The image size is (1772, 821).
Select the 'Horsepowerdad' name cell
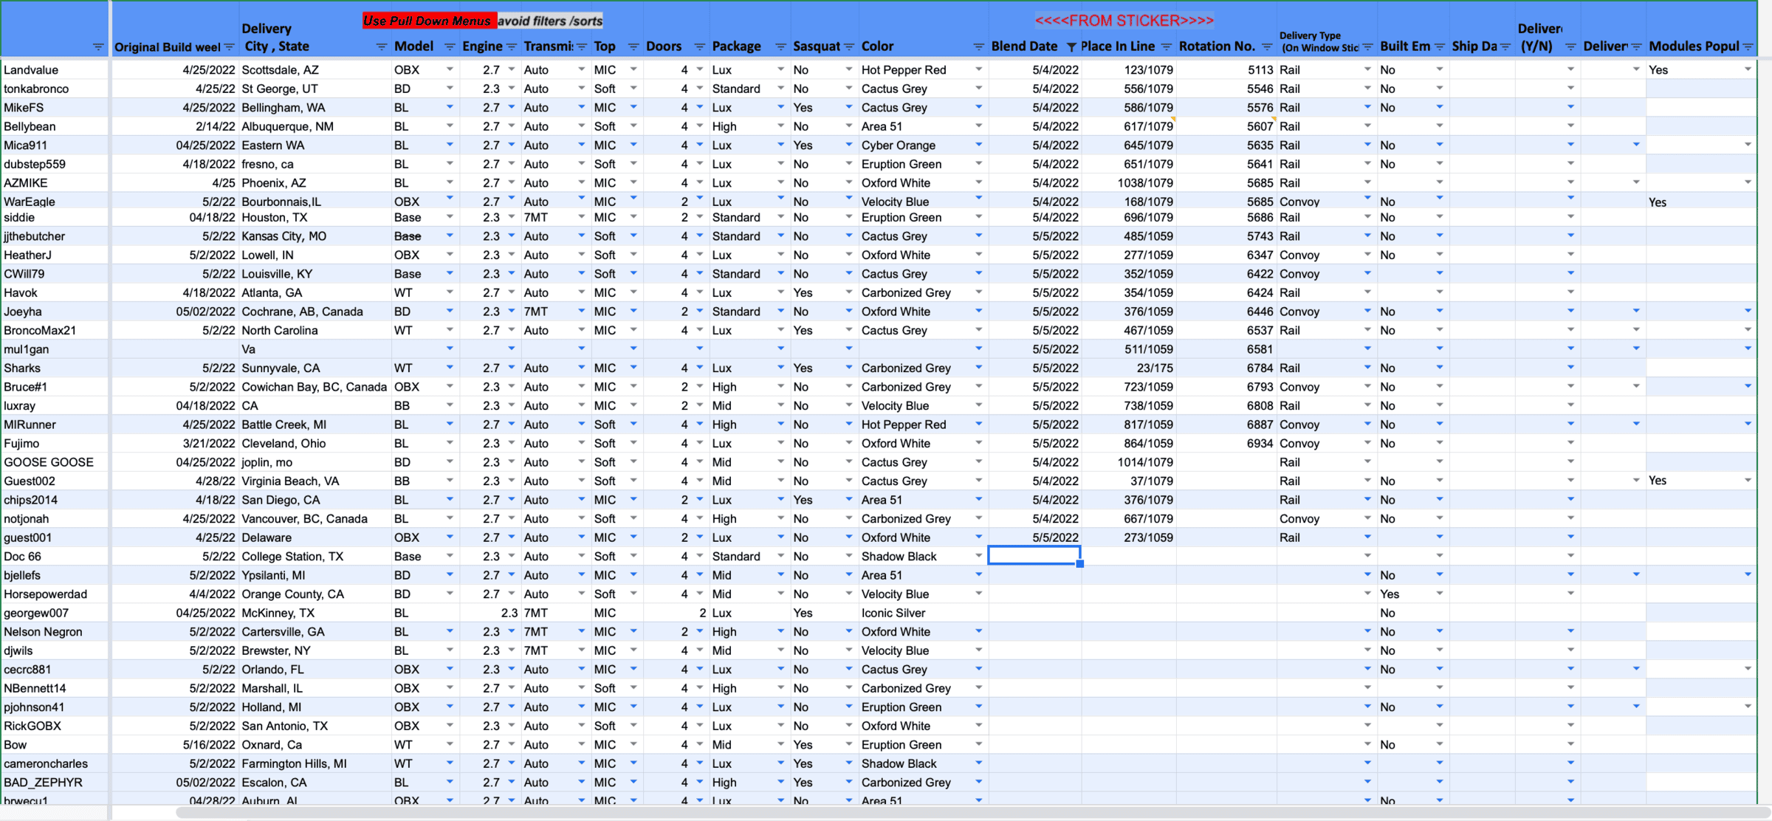point(55,594)
